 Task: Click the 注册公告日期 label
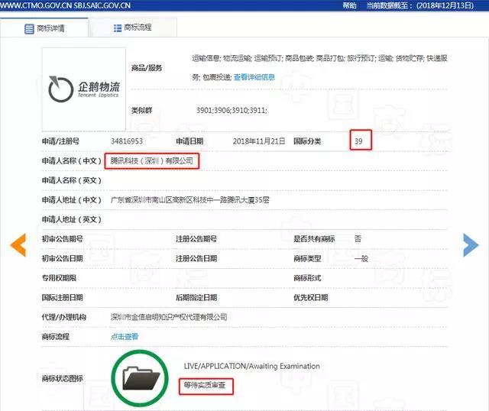point(196,258)
